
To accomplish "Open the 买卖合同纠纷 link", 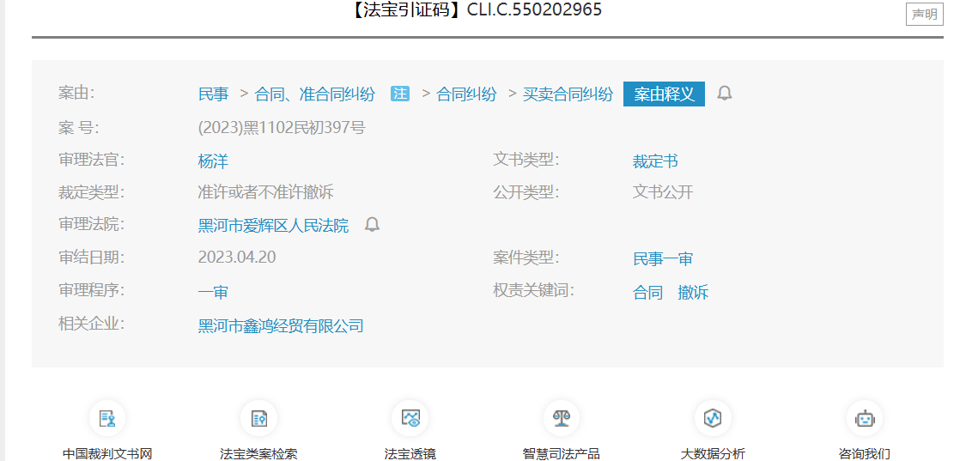I will point(568,94).
